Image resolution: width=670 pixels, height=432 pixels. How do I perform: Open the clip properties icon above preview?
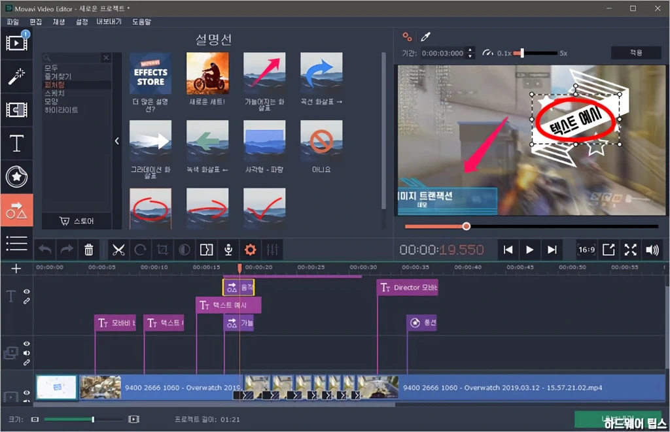pos(407,37)
